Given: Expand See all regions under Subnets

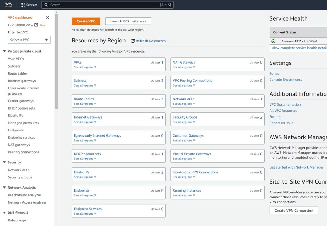Looking at the screenshot, I should 85,85.
